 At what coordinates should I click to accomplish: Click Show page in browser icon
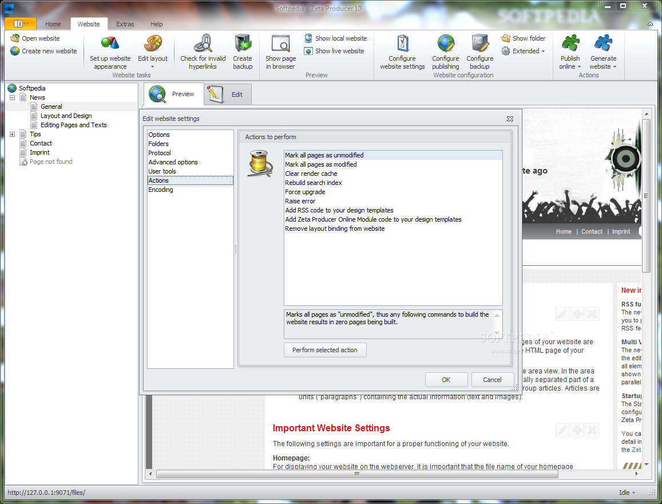[281, 43]
